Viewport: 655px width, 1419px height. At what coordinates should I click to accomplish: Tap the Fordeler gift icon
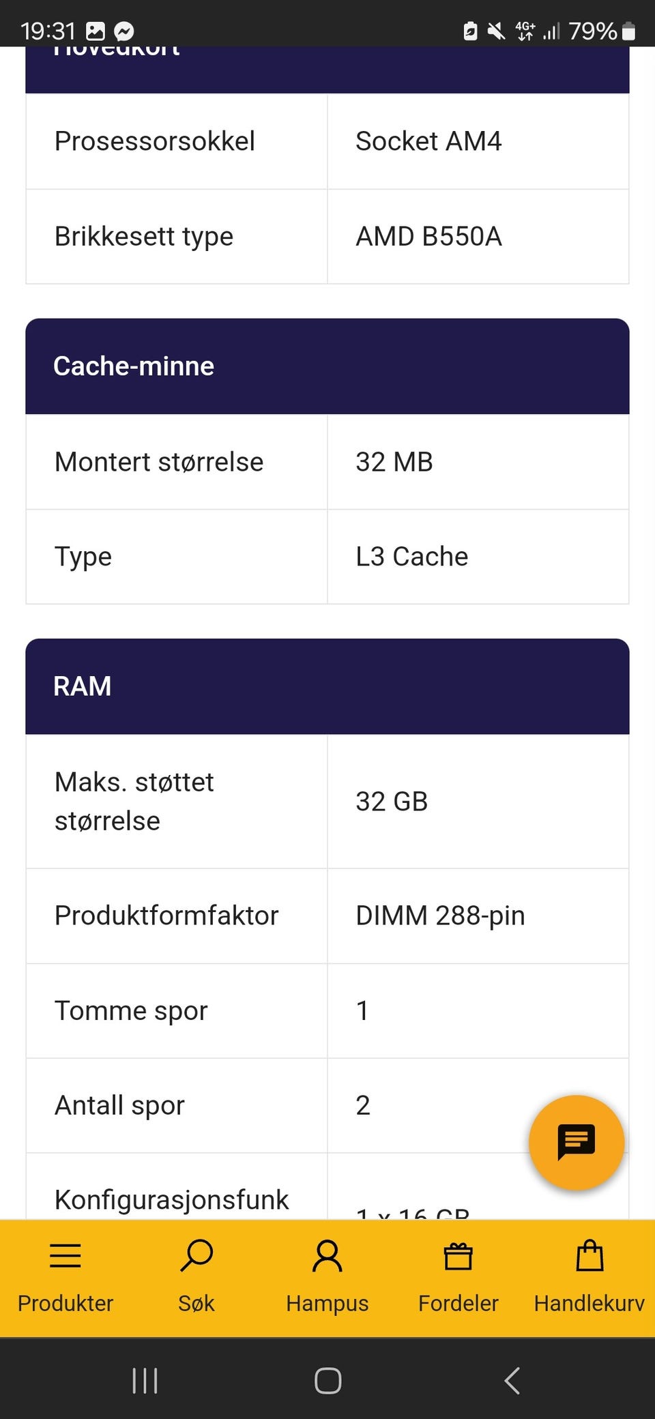458,1256
